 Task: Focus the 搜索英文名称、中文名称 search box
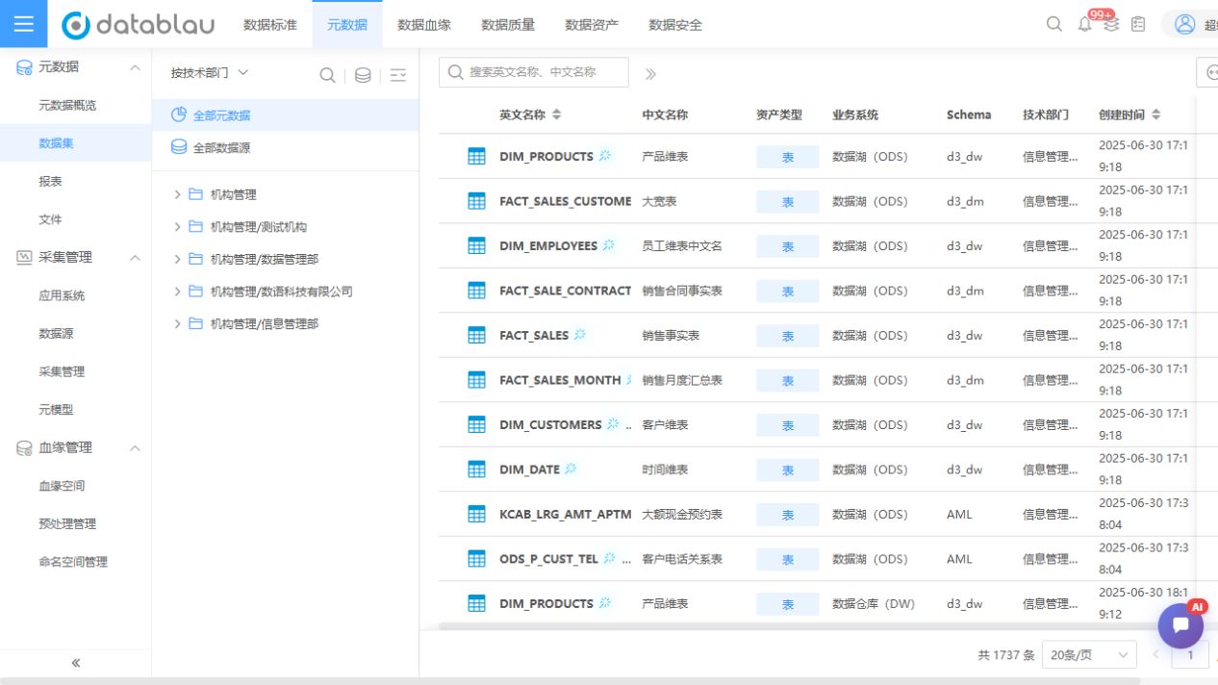point(533,72)
